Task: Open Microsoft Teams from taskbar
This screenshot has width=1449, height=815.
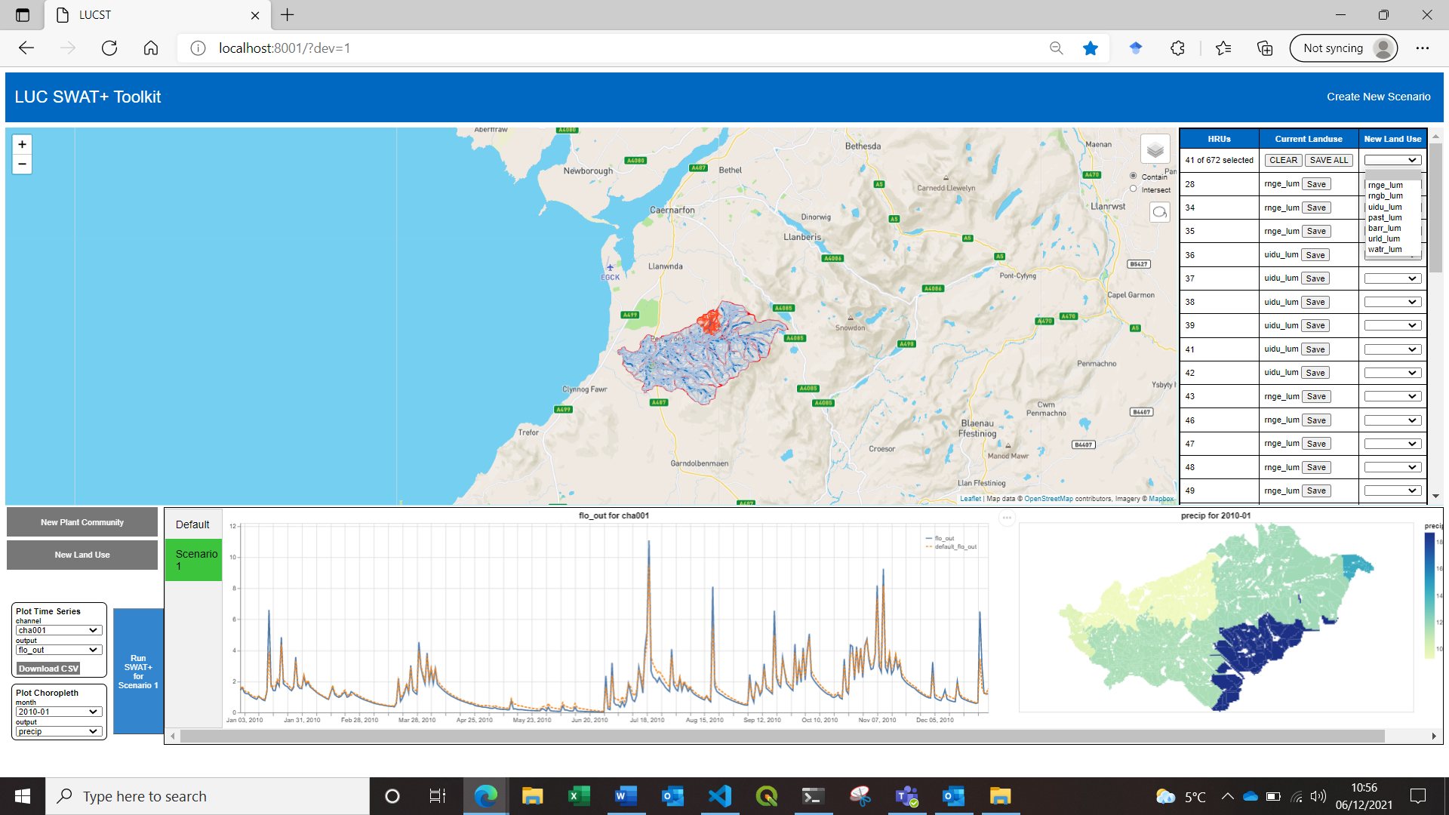Action: [906, 796]
